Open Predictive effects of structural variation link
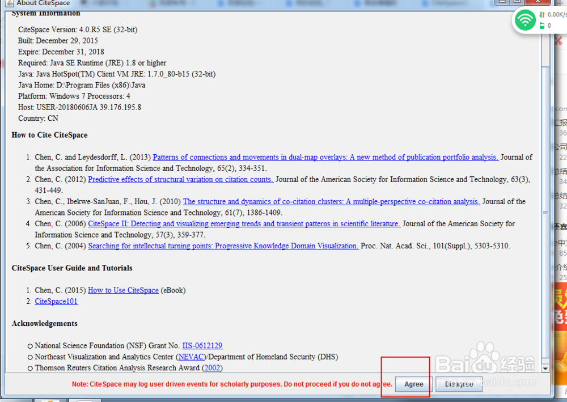Screen dimensions: 567x402 [180, 179]
